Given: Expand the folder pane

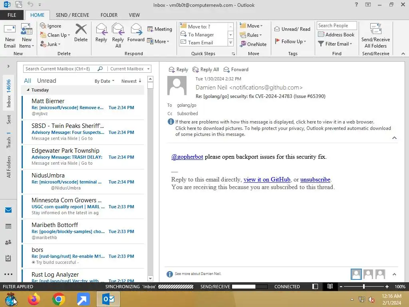Looking at the screenshot, I should coord(8,66).
